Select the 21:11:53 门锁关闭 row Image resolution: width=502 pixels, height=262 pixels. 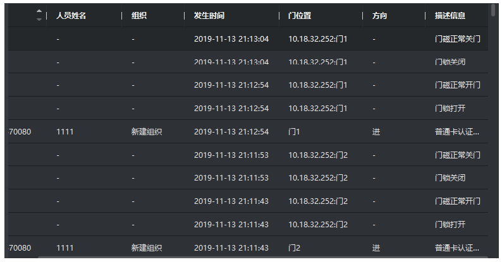point(248,178)
